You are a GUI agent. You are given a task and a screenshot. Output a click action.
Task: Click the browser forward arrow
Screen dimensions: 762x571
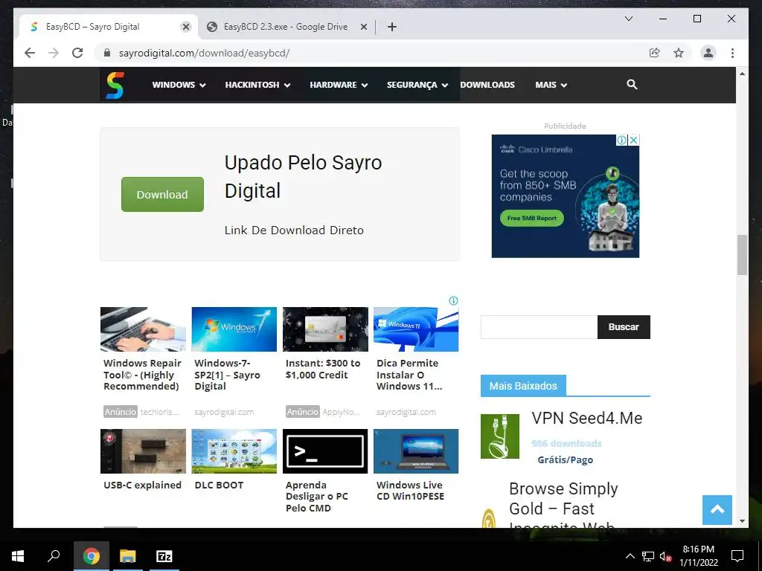pos(54,53)
